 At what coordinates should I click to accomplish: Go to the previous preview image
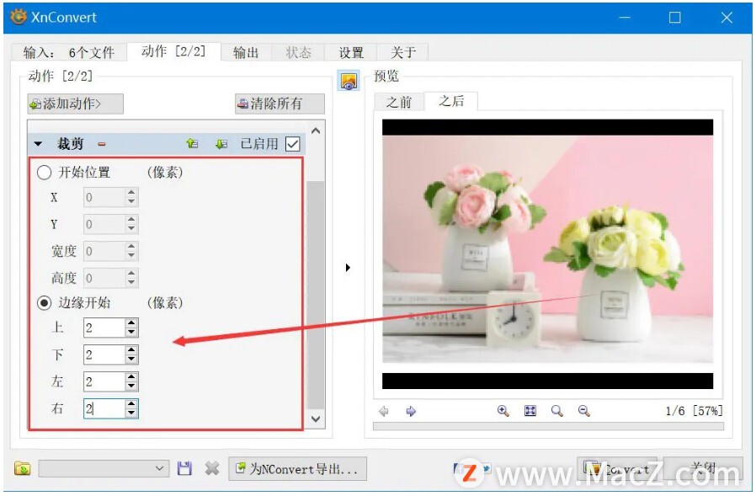(x=384, y=411)
